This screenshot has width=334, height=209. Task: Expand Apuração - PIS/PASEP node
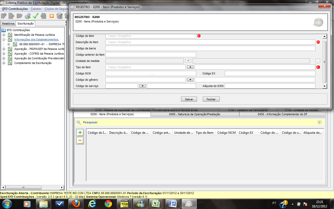click(4, 49)
